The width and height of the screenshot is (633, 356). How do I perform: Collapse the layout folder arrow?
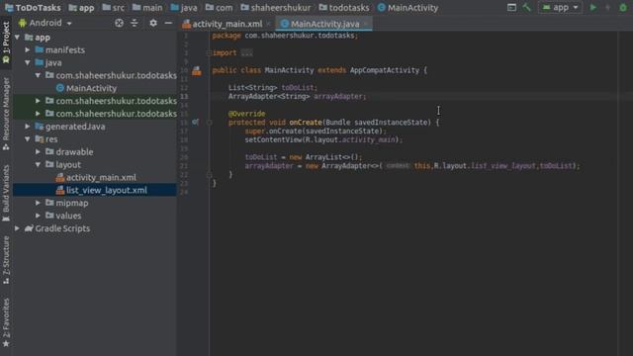38,165
